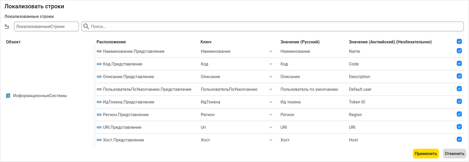Select the ИнформационныеСистемы object item

coord(40,96)
